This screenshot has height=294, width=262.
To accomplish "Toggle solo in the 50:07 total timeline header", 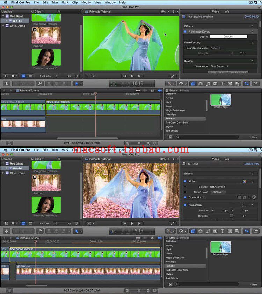I will [x=153, y=238].
